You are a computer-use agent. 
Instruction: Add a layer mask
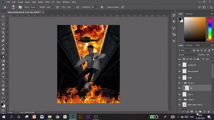coord(192,112)
